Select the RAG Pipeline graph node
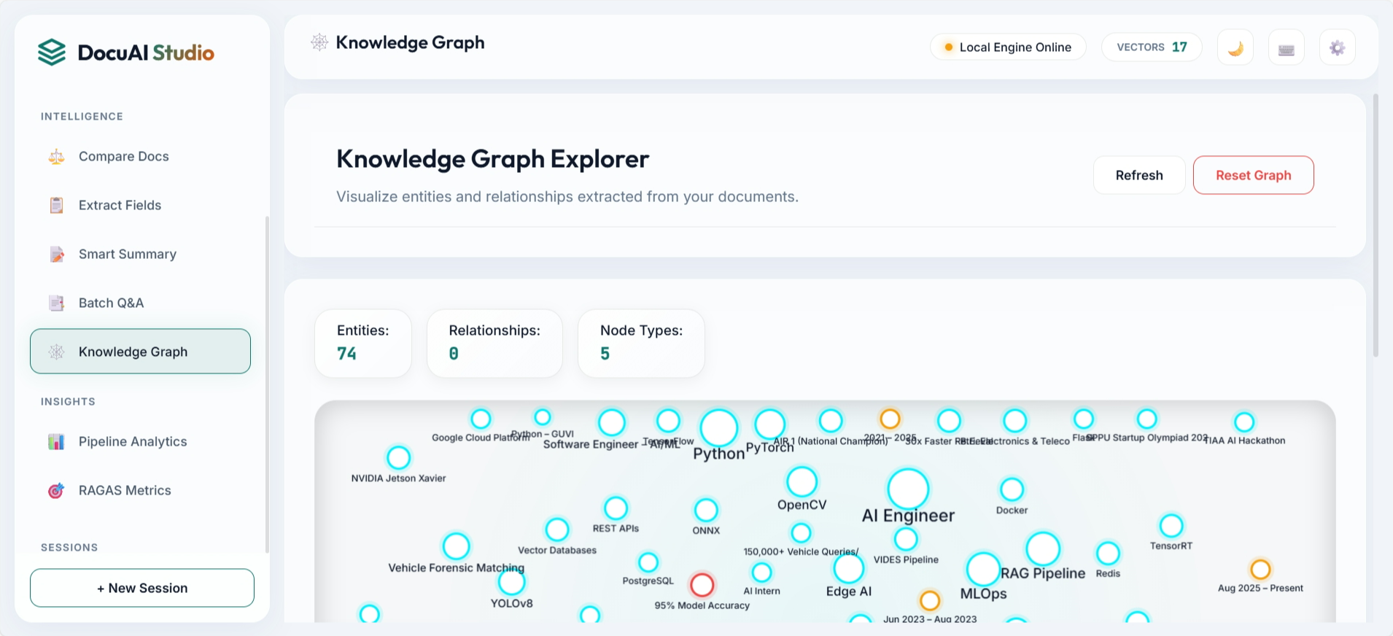Viewport: 1393px width, 636px height. [1043, 549]
